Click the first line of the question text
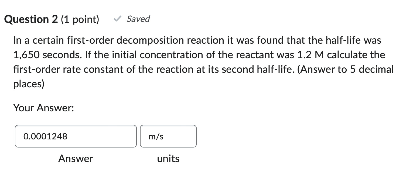 pyautogui.click(x=189, y=40)
